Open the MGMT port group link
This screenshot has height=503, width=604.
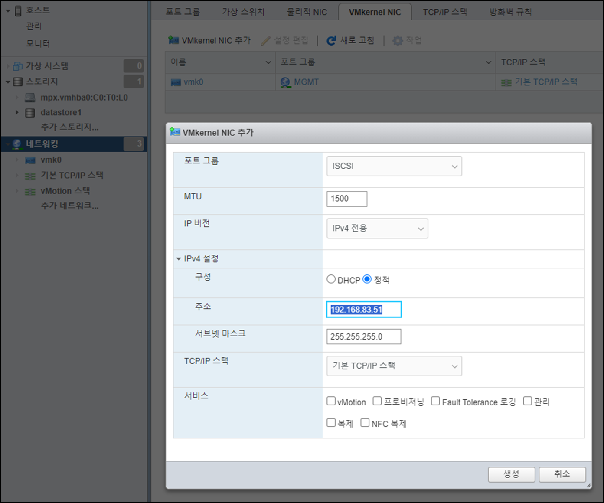coord(306,82)
